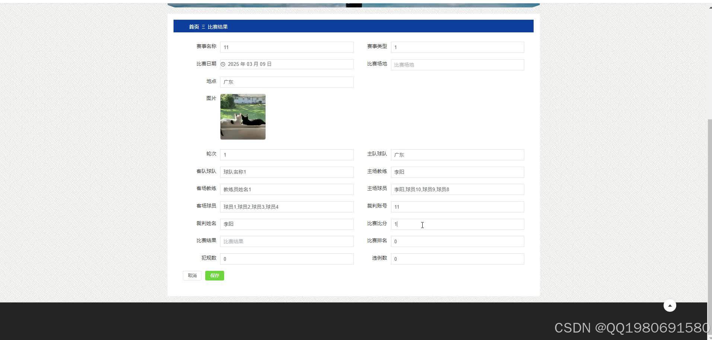Click the scrollbar down arrow at bottom right
Screen dimensions: 712x340
click(709, 337)
